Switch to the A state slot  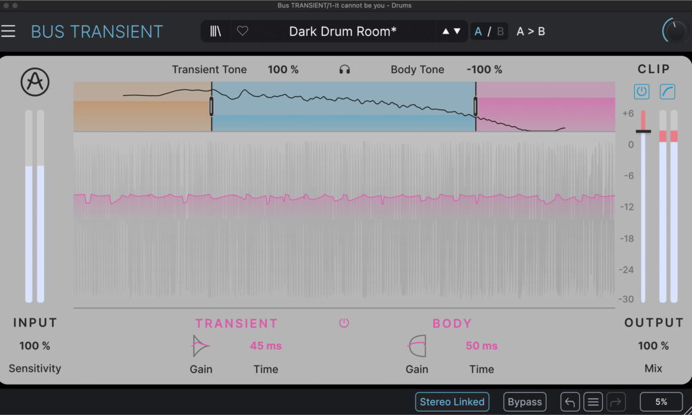point(478,31)
